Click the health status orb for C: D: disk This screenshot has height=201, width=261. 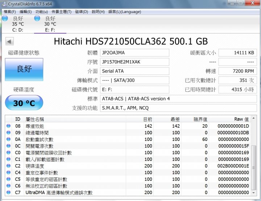tap(5, 18)
